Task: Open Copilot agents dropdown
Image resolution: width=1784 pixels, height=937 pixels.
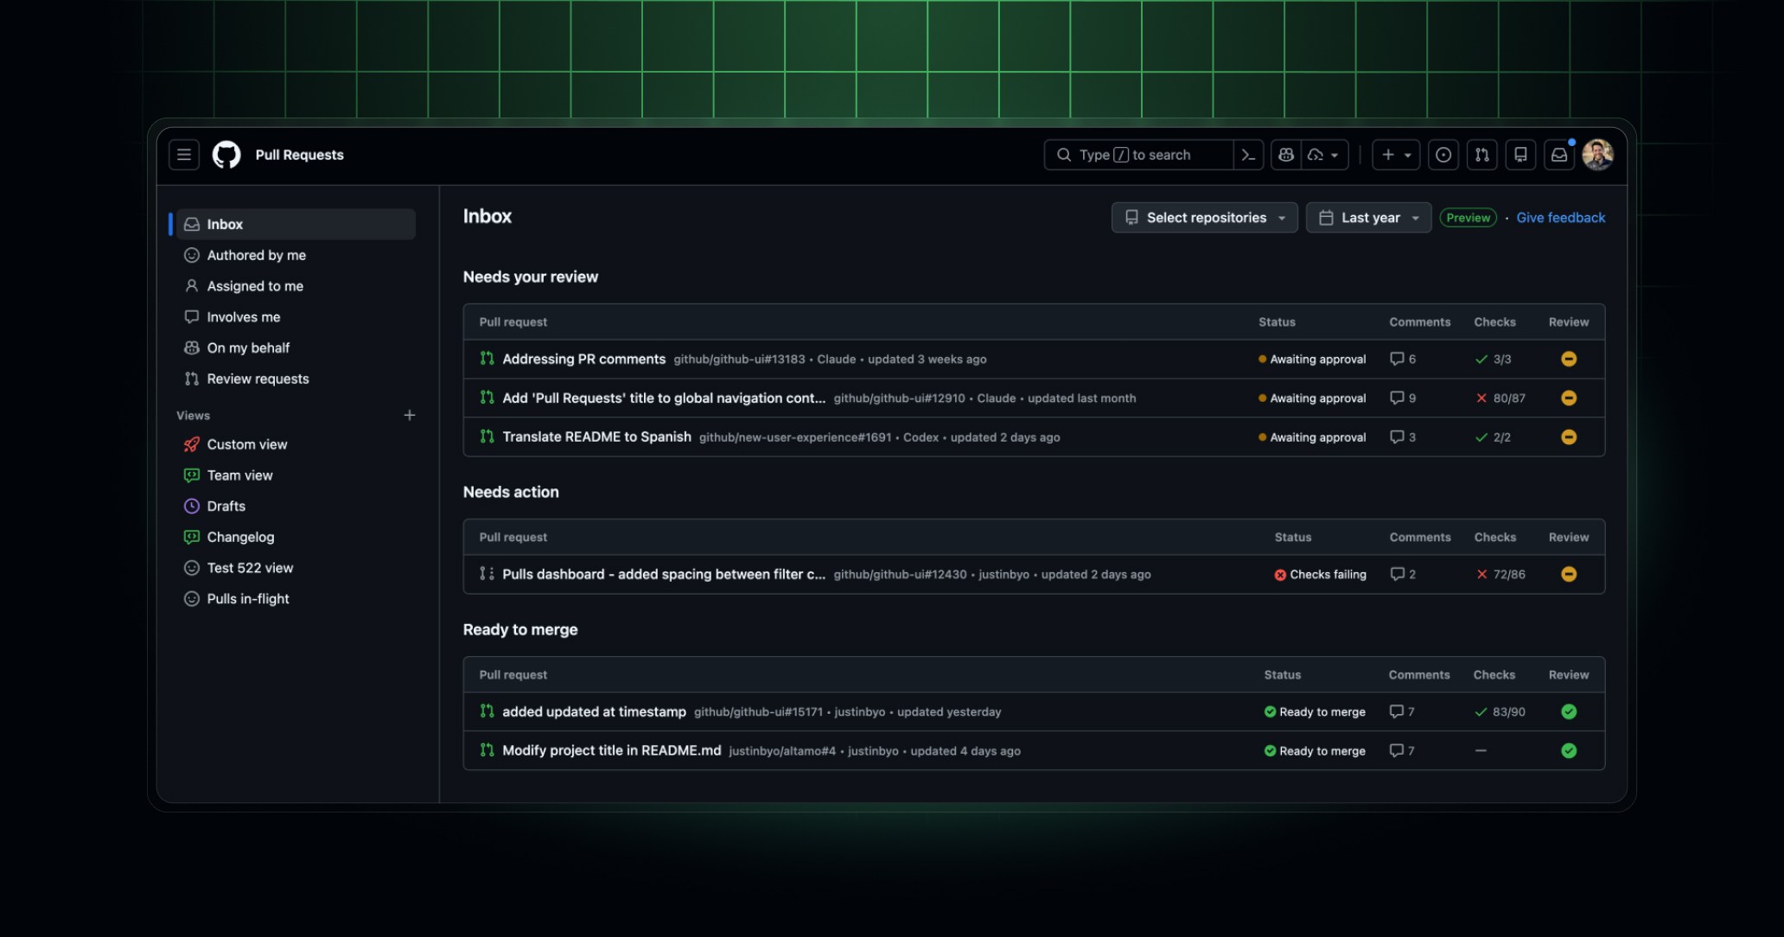Action: [1324, 155]
